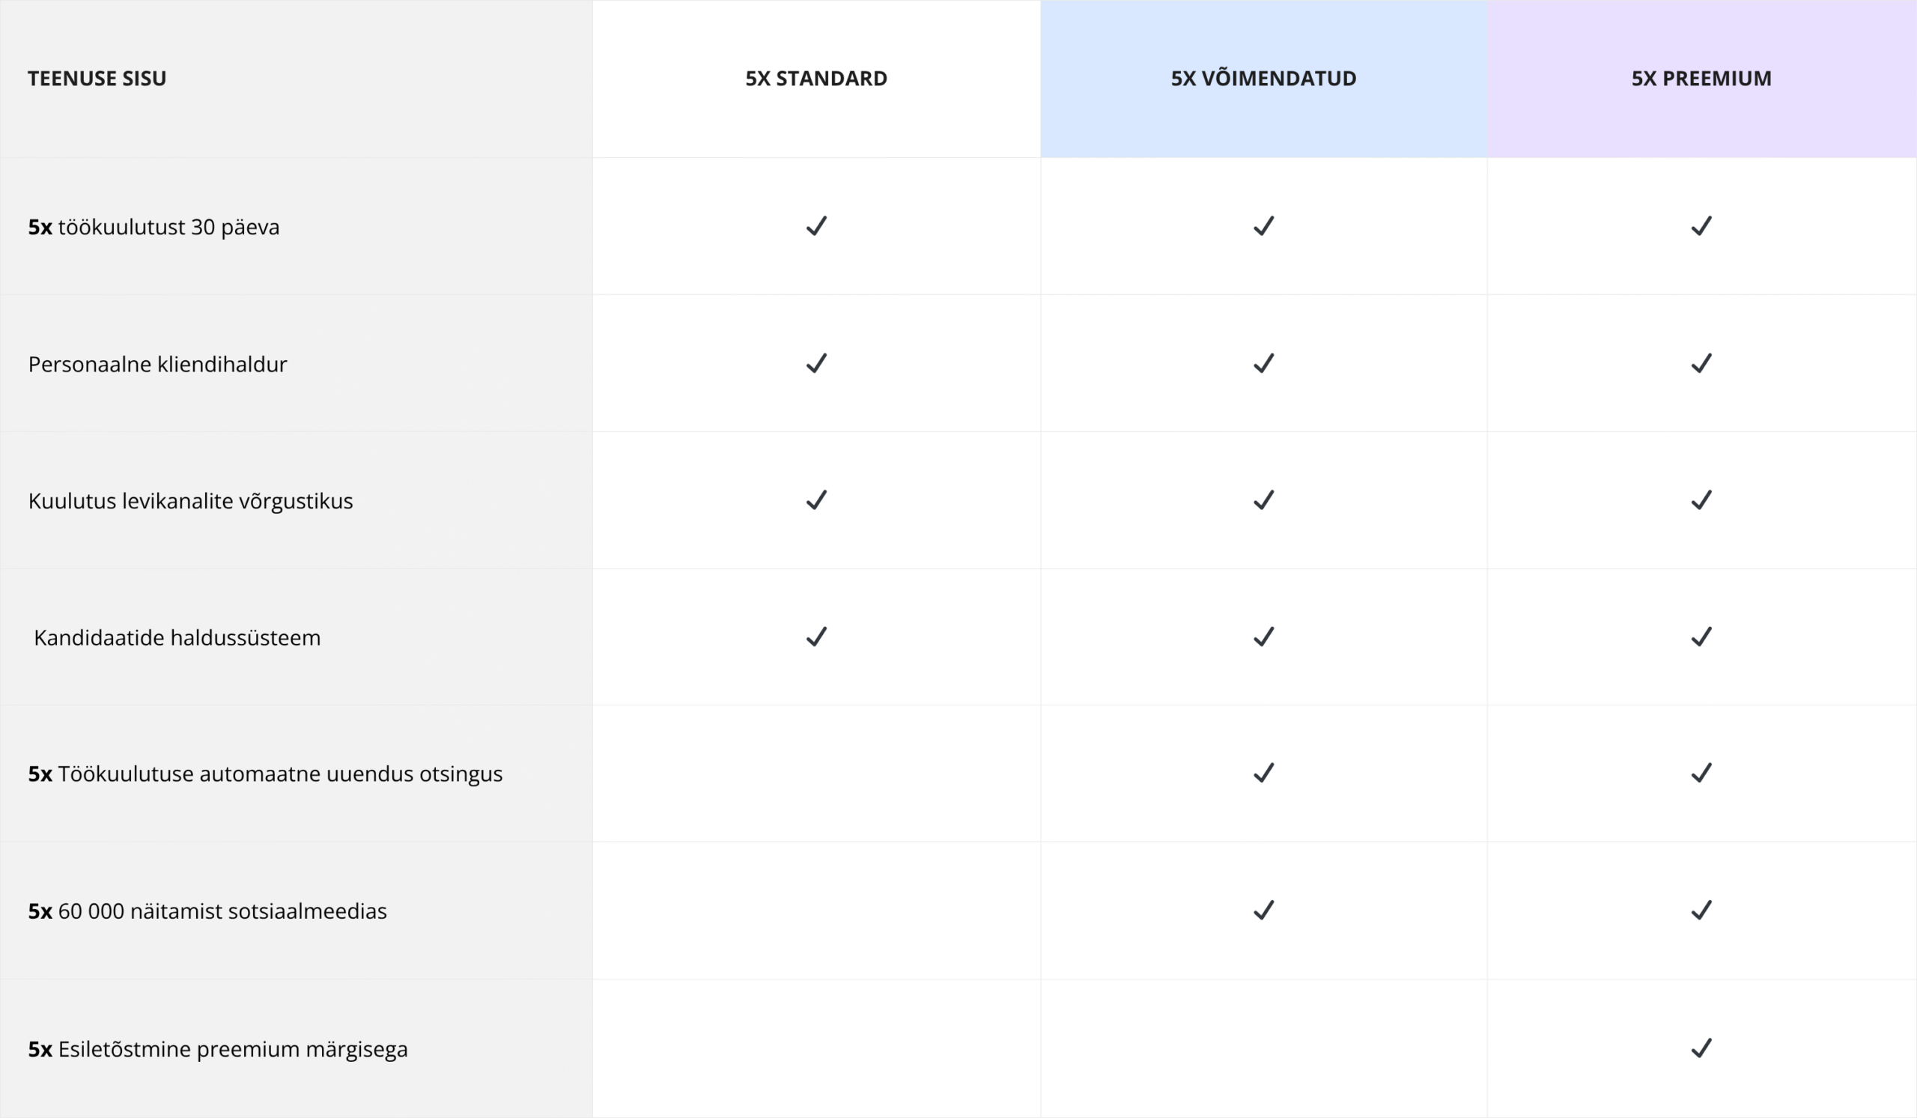
Task: Click the Standard checkmark for Personaalne kliendihaldur
Action: click(x=816, y=363)
